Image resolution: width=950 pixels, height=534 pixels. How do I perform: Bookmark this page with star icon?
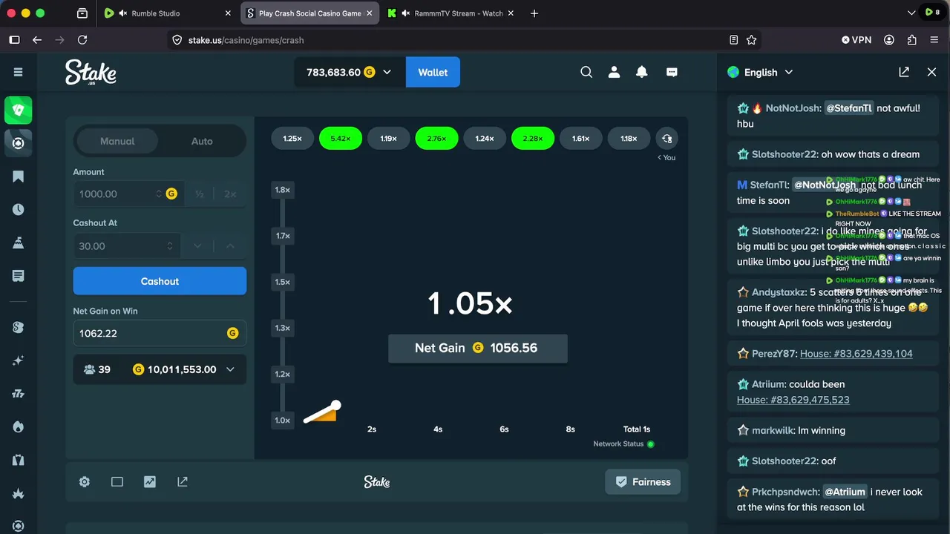click(x=751, y=40)
